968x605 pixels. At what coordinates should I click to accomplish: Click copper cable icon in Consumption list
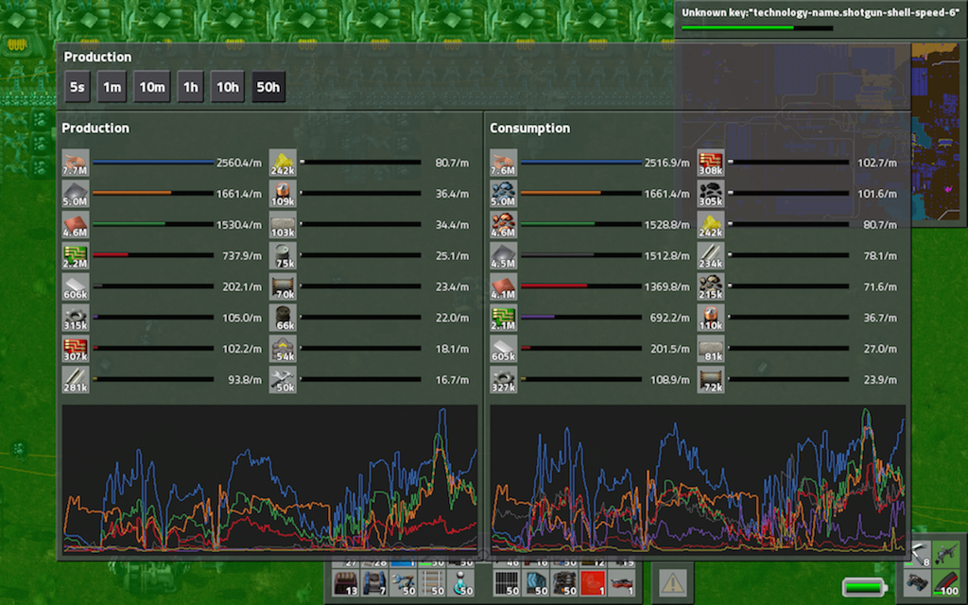(504, 163)
